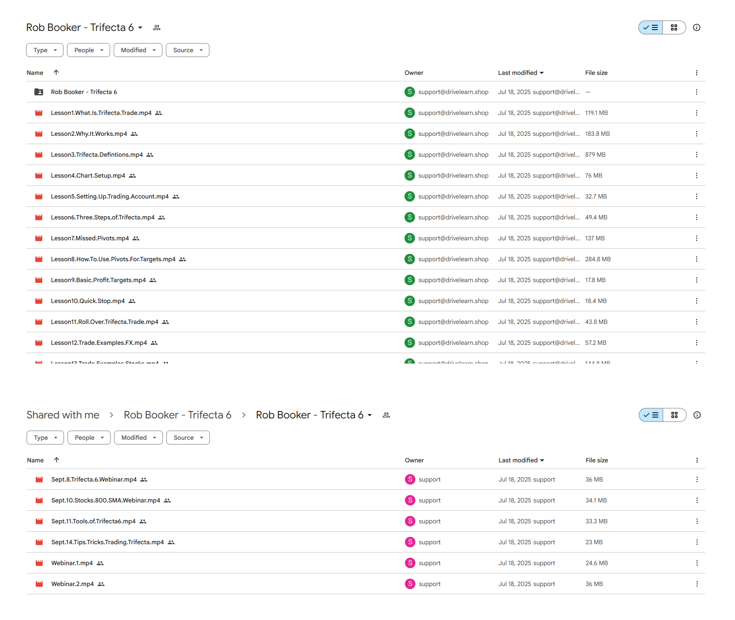
Task: Click the 879 MB file size cell
Action: (x=595, y=155)
